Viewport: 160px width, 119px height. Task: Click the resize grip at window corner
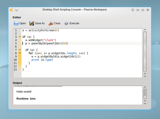coord(150,109)
